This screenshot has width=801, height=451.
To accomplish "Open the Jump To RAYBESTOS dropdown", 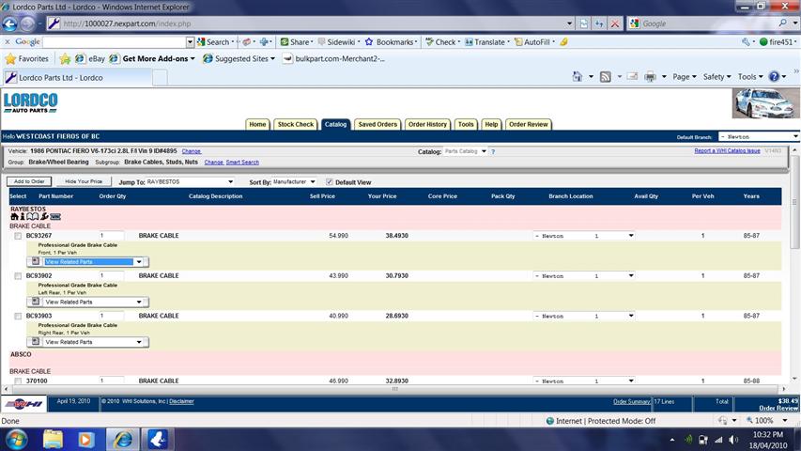I will coord(190,181).
